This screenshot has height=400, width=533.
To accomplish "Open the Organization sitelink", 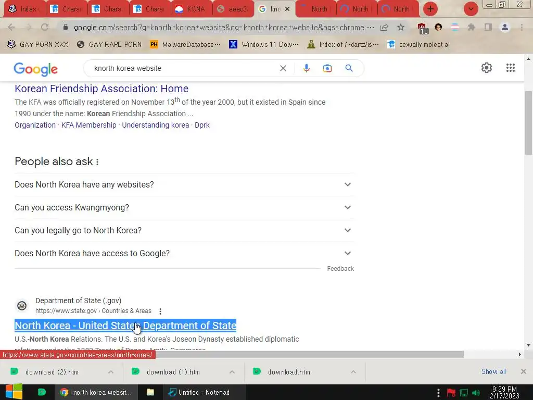I will [35, 125].
